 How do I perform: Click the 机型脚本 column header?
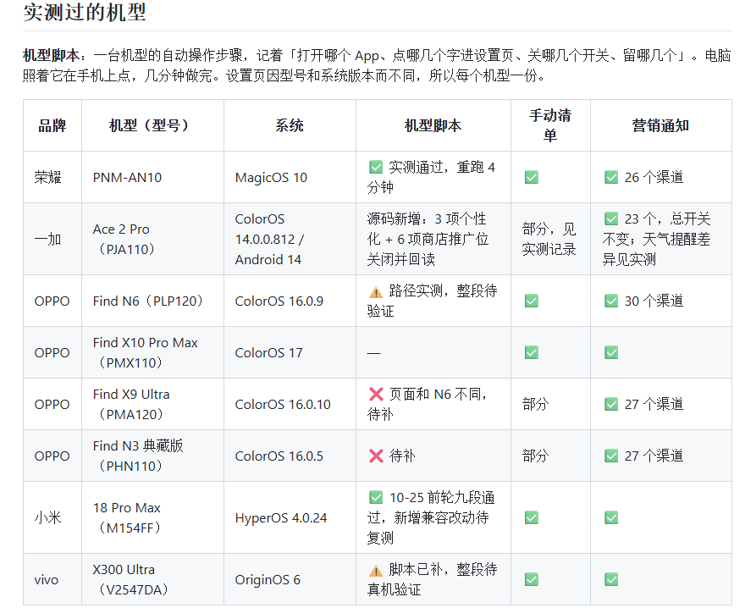pyautogui.click(x=433, y=125)
